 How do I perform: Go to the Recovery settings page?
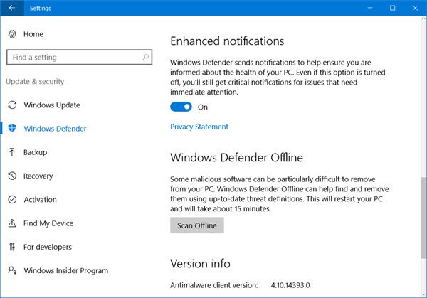tap(38, 176)
